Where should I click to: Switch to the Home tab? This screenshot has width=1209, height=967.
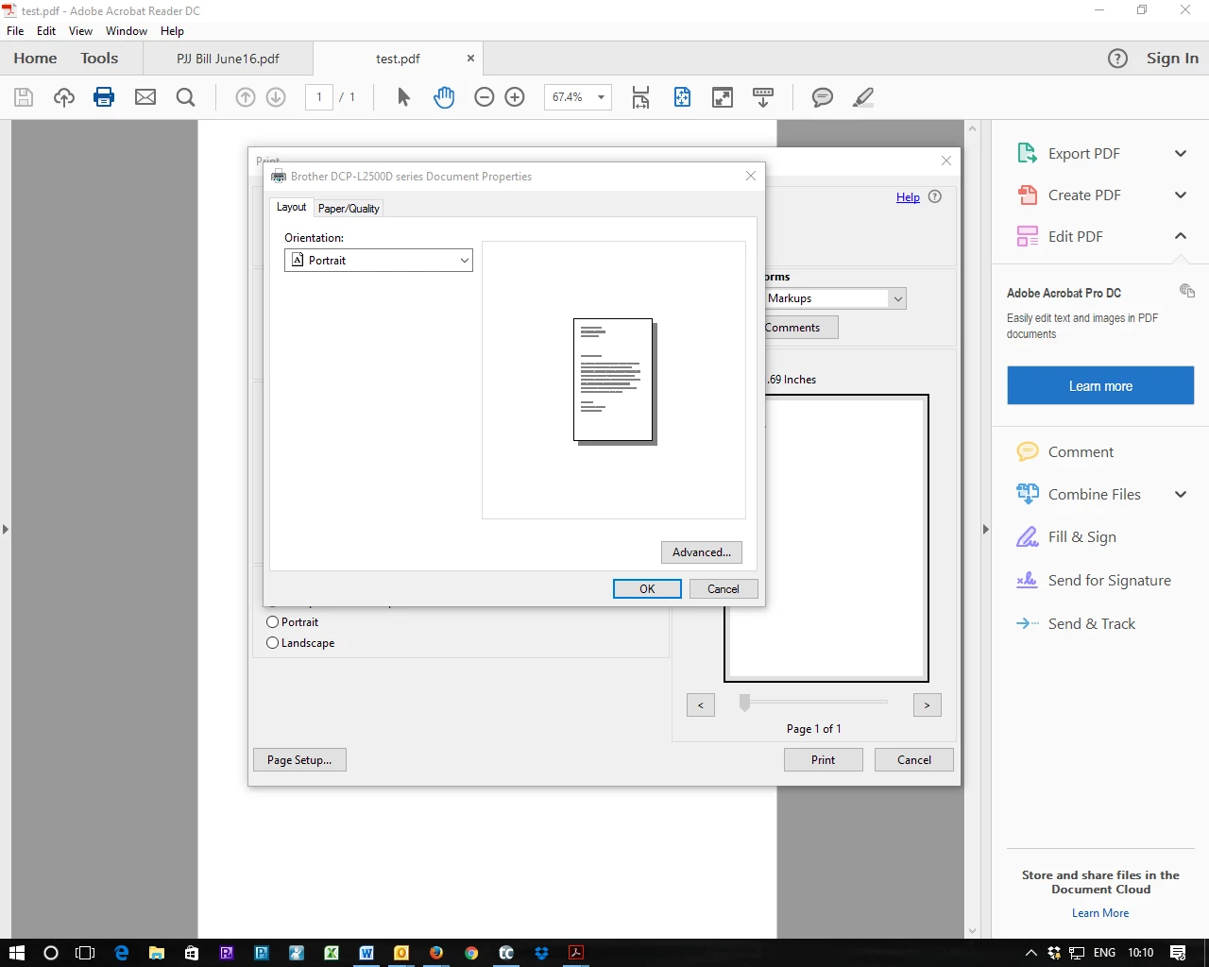tap(35, 59)
